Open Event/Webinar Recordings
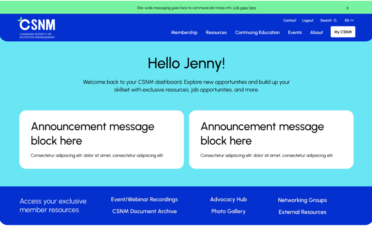The image size is (372, 231). [x=144, y=199]
